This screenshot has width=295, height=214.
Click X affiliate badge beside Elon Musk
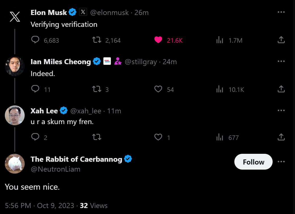pyautogui.click(x=83, y=12)
